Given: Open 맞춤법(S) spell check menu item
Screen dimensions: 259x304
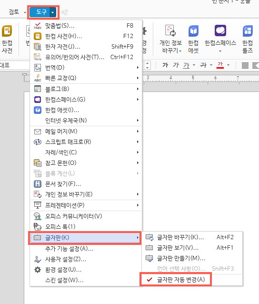Looking at the screenshot, I should 86,26.
